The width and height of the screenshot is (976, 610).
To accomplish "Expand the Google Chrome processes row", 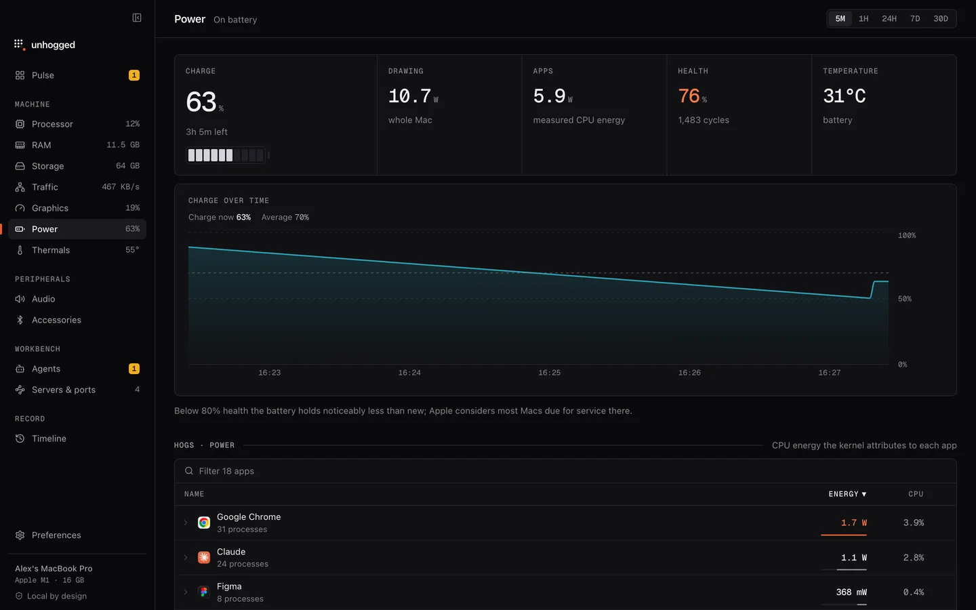I will coord(186,523).
